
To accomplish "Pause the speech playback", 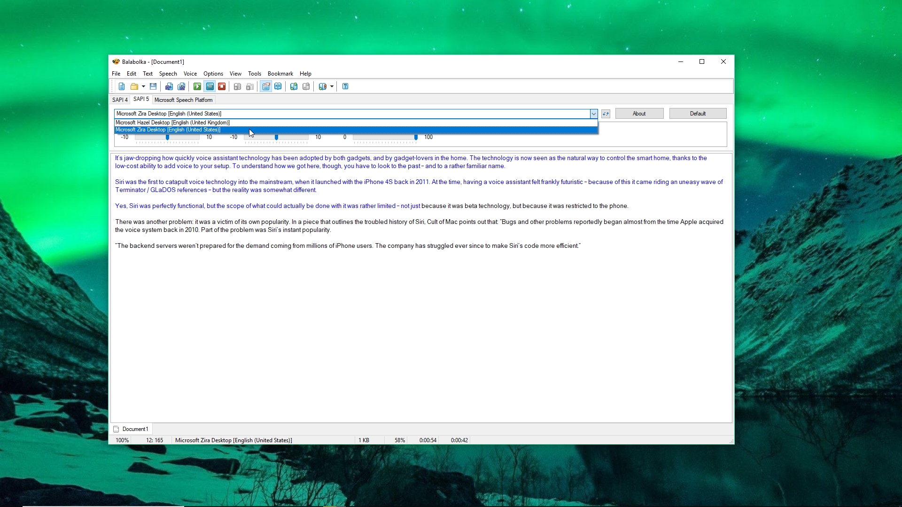I will pyautogui.click(x=210, y=86).
